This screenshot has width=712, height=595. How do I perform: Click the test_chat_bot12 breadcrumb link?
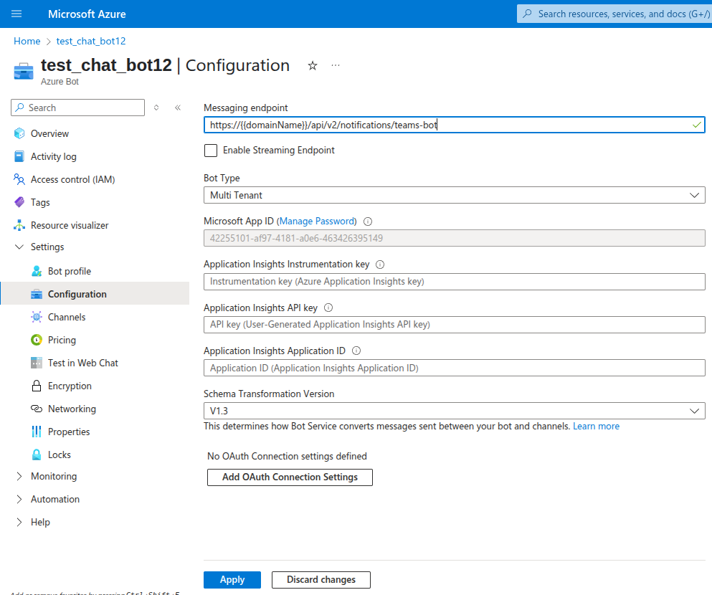click(x=91, y=41)
